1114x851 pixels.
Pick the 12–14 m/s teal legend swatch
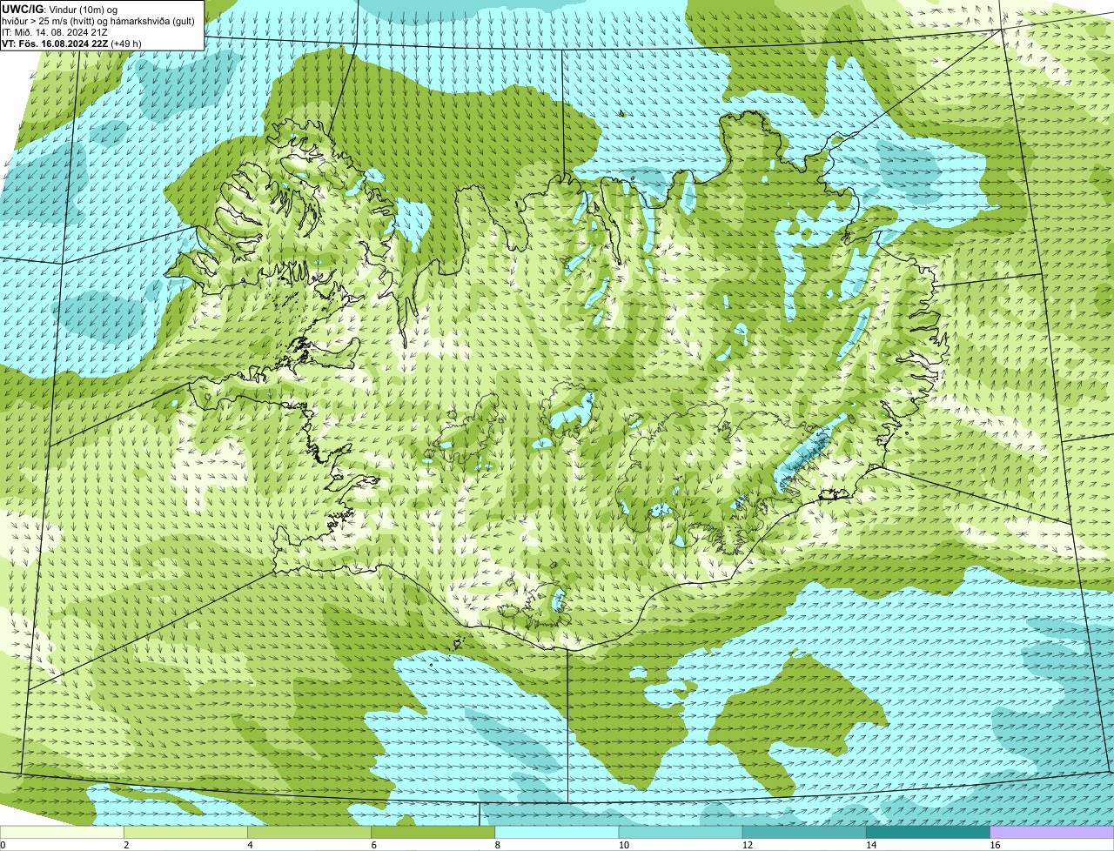pyautogui.click(x=804, y=833)
